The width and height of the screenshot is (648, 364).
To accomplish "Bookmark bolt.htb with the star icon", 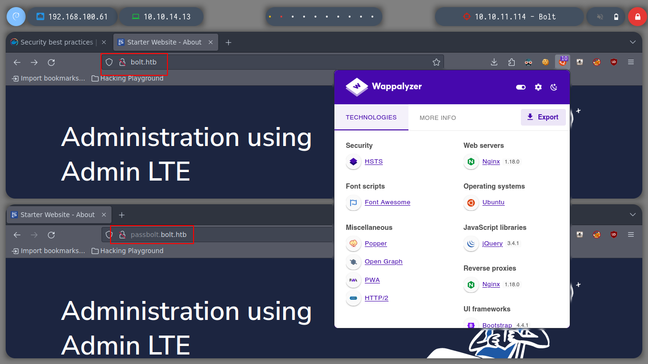I will [x=436, y=62].
